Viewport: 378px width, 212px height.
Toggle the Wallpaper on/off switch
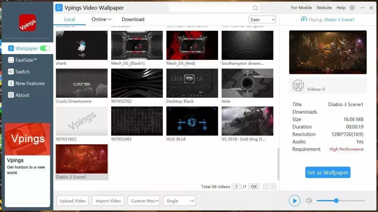(x=45, y=48)
